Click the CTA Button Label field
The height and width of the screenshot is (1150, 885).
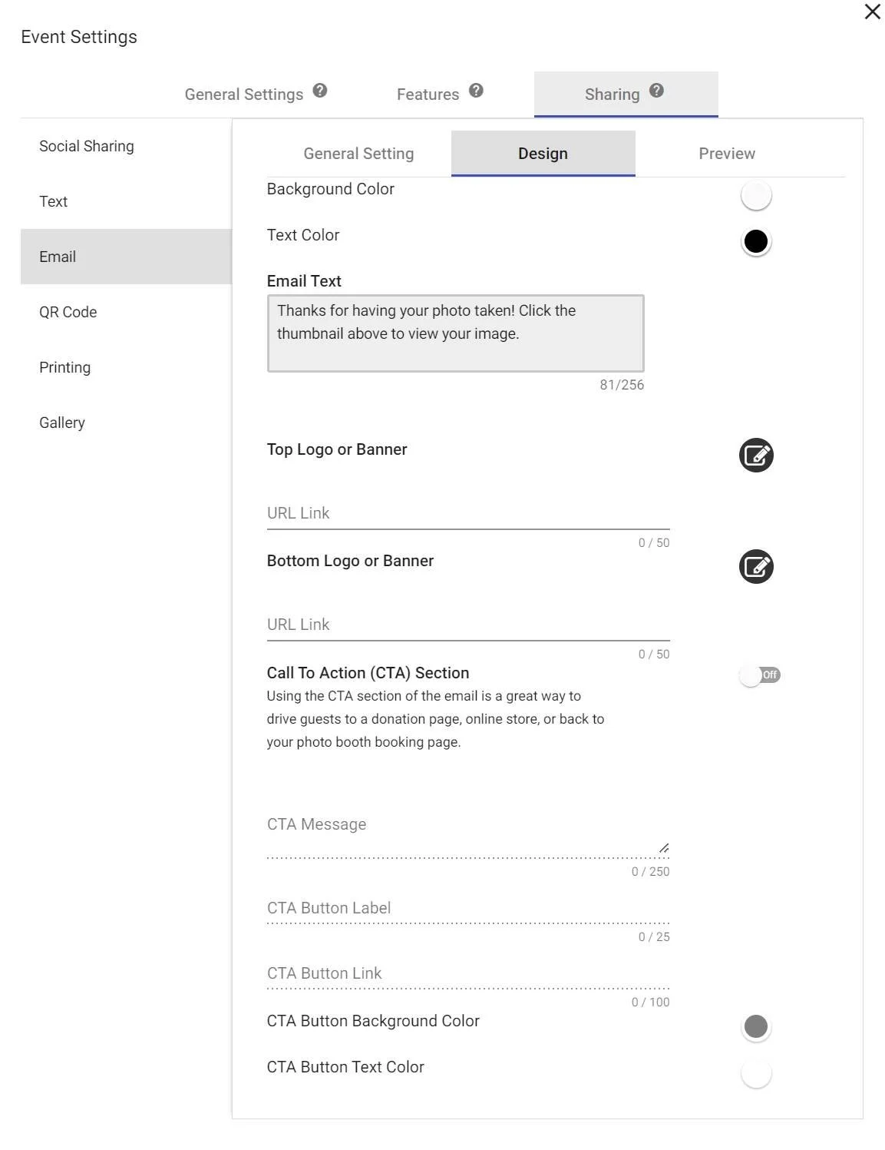pyautogui.click(x=468, y=909)
